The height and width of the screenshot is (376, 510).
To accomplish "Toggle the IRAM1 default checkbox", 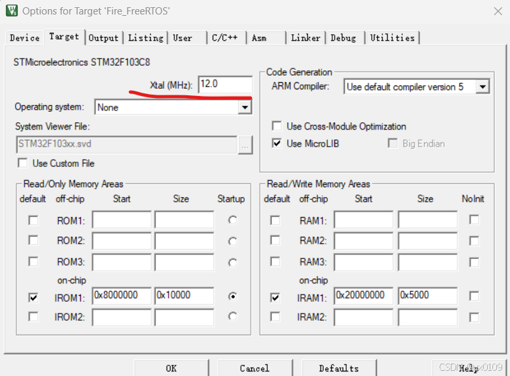I will (275, 297).
